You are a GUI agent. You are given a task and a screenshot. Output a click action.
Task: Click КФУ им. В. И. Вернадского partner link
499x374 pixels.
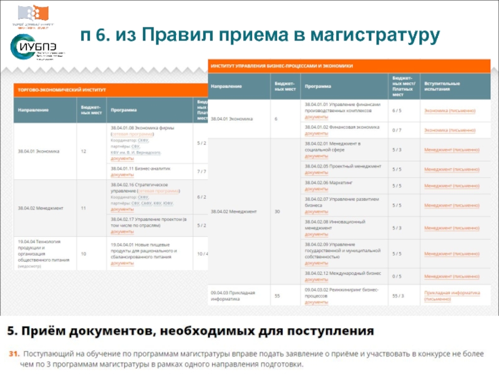click(135, 152)
